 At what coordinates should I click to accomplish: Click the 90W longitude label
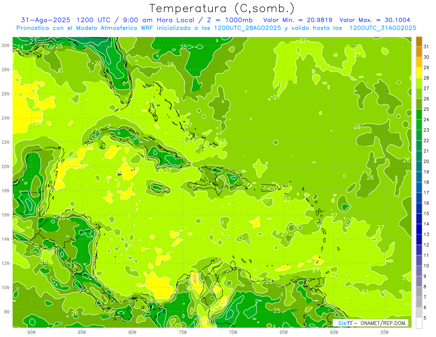32,333
